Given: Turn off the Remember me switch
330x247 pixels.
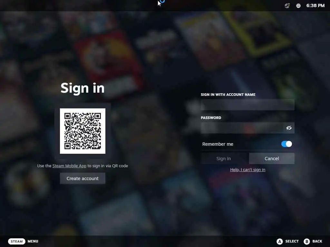Looking at the screenshot, I should [x=286, y=144].
